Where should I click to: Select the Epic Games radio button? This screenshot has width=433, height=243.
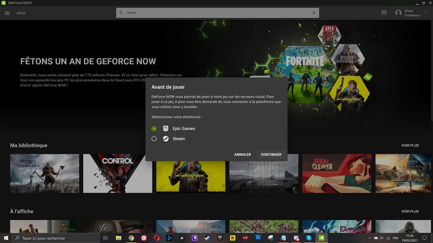click(x=154, y=129)
